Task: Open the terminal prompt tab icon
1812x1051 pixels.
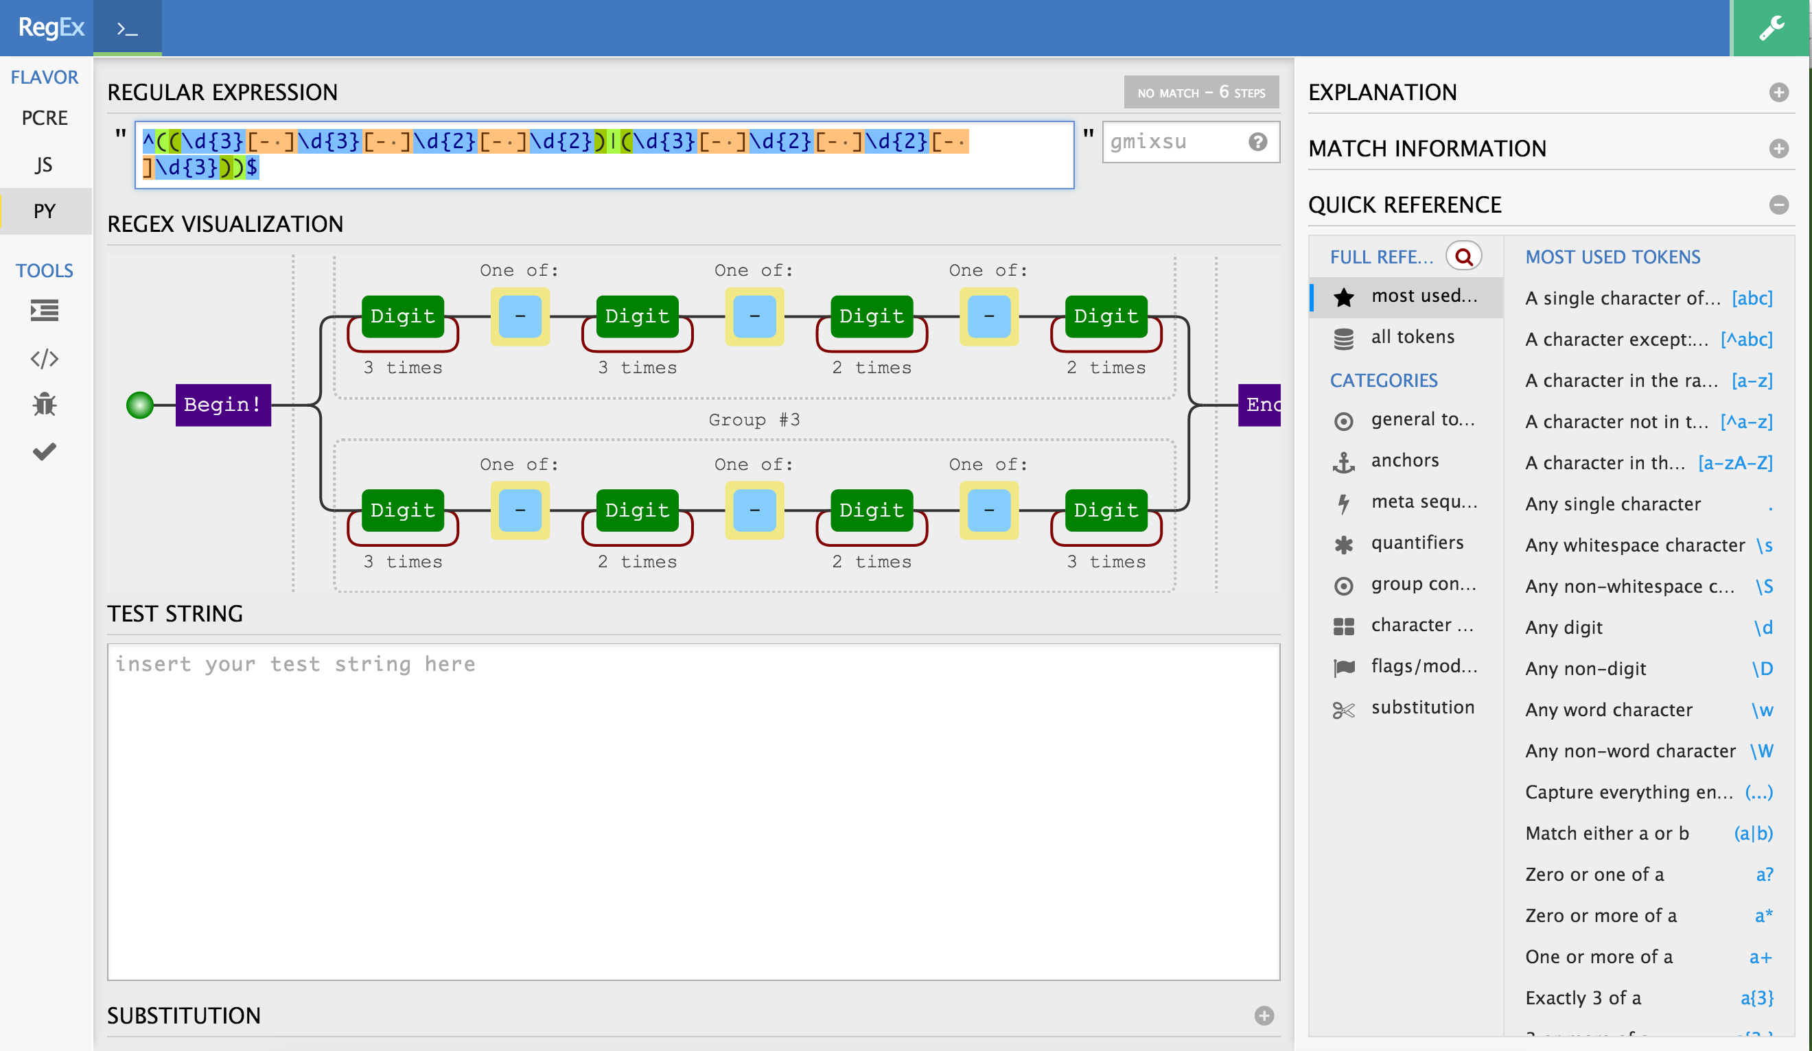Action: pos(127,29)
